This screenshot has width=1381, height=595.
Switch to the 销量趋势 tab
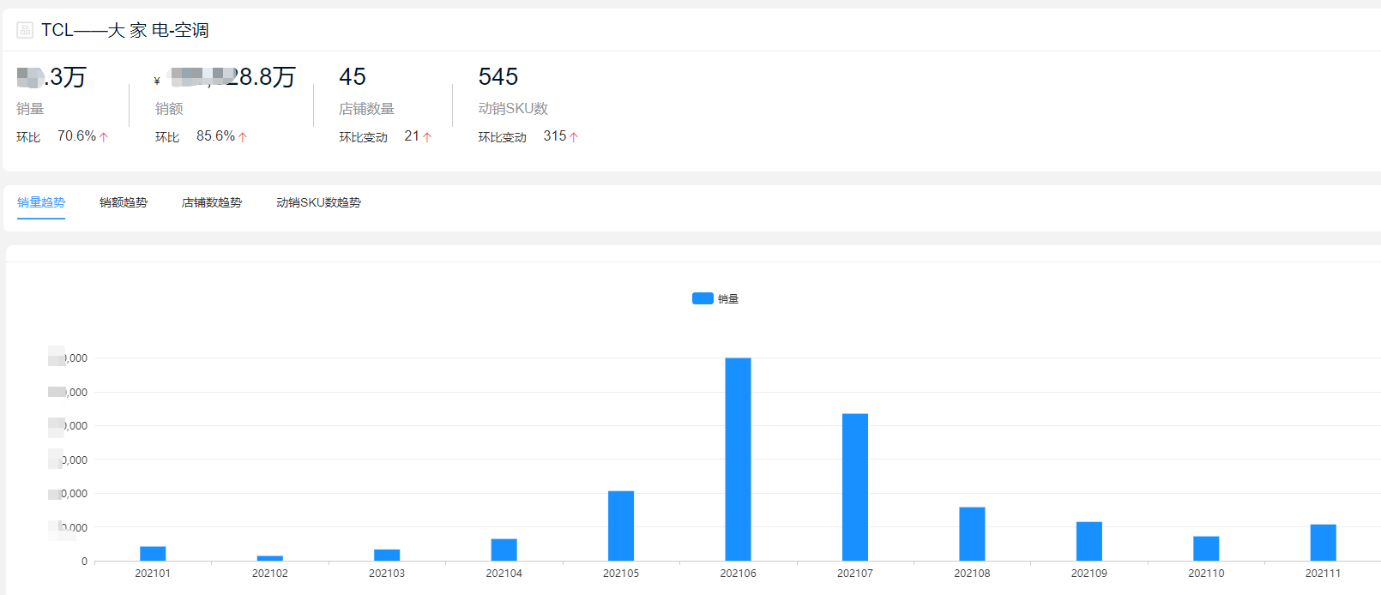41,202
